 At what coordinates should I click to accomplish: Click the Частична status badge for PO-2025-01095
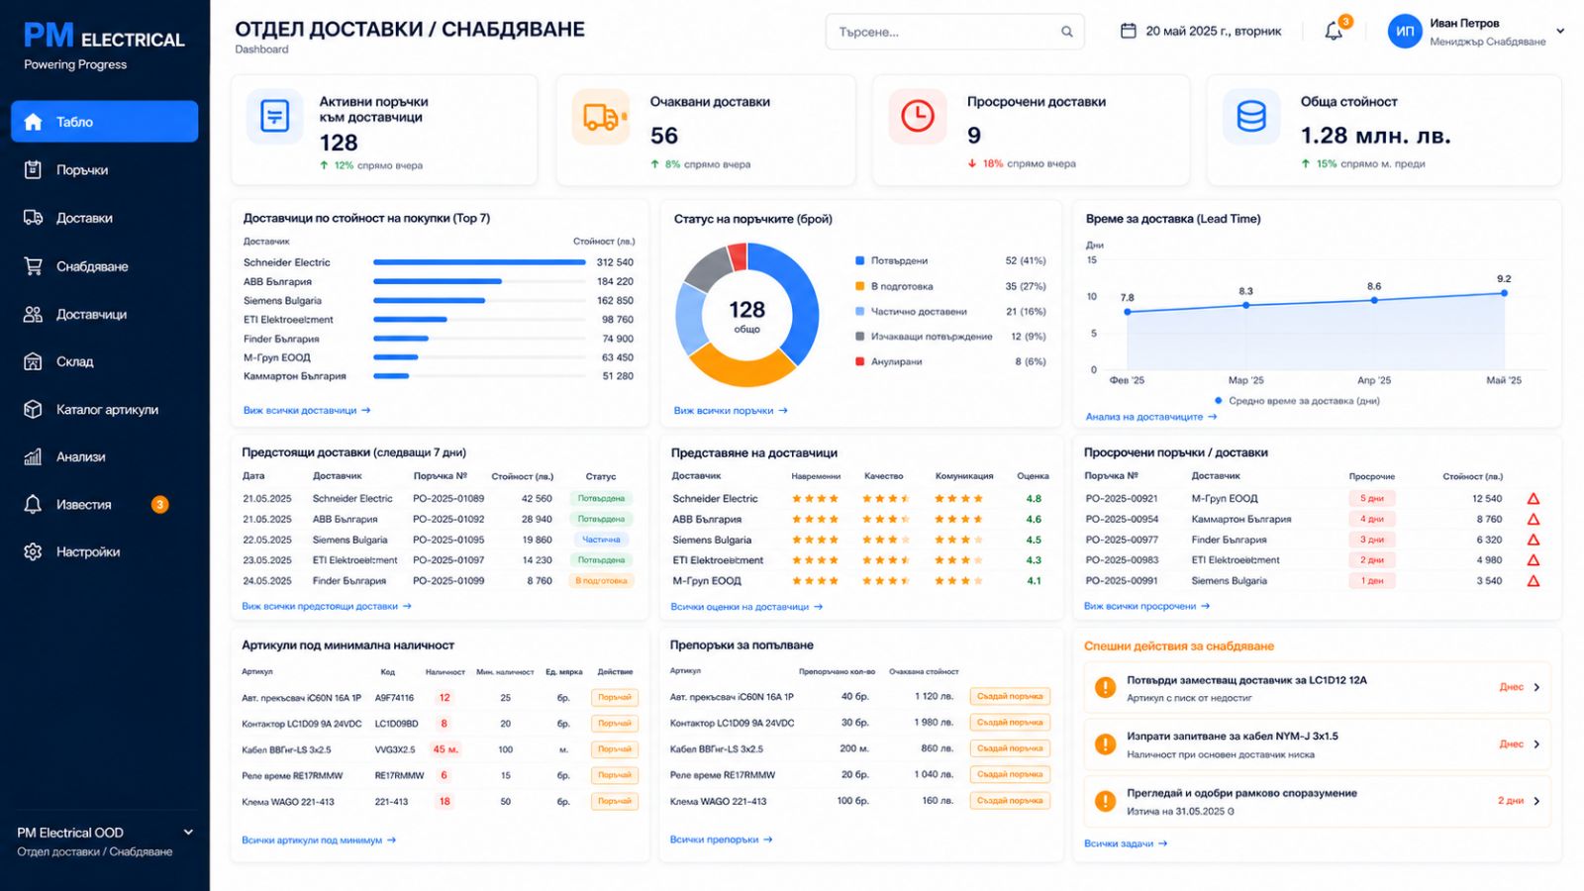tap(601, 540)
